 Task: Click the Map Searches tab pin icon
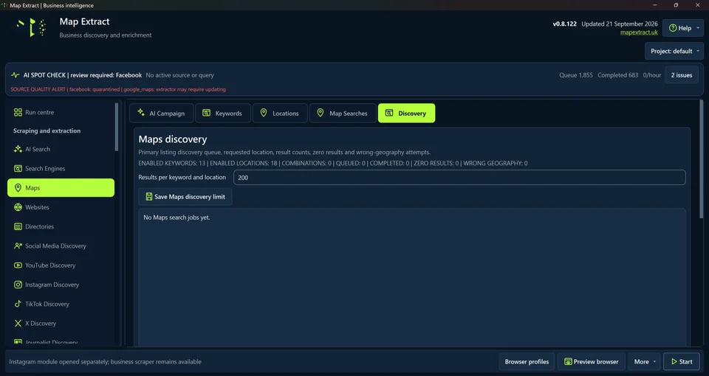320,113
